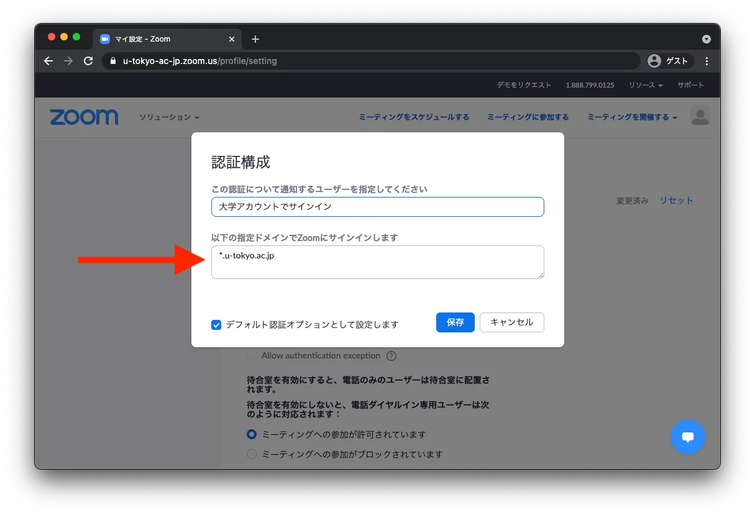This screenshot has height=515, width=755.
Task: Click the キャンセル button
Action: pos(511,322)
